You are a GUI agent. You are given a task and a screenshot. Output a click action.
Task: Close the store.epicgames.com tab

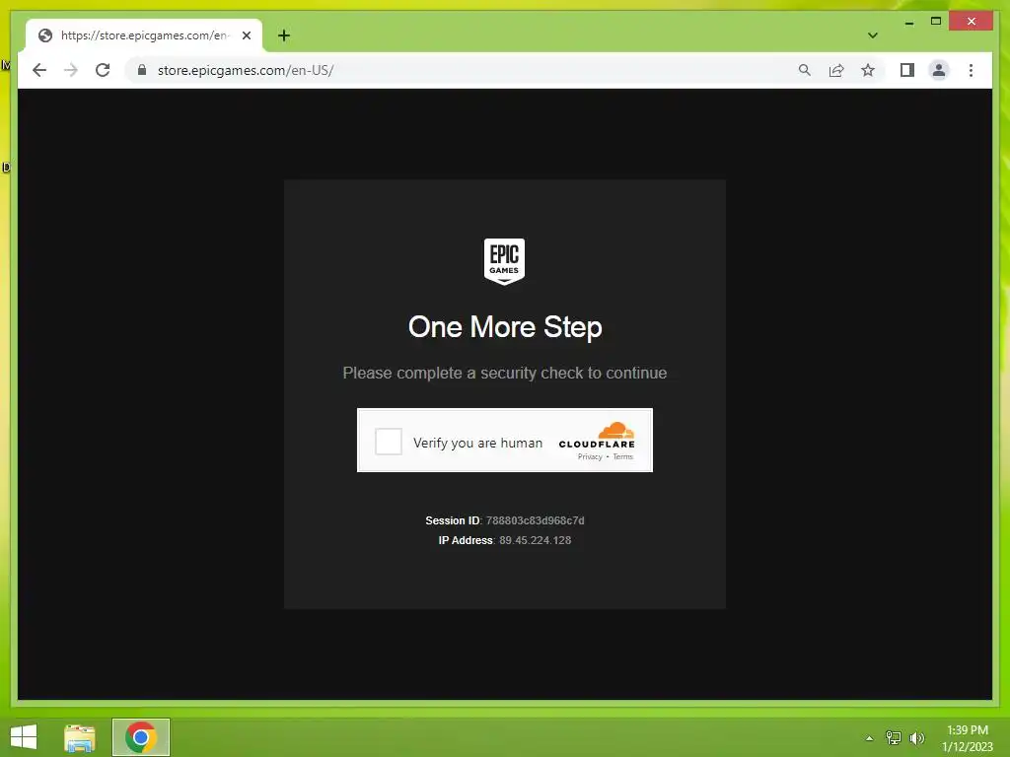(x=246, y=35)
